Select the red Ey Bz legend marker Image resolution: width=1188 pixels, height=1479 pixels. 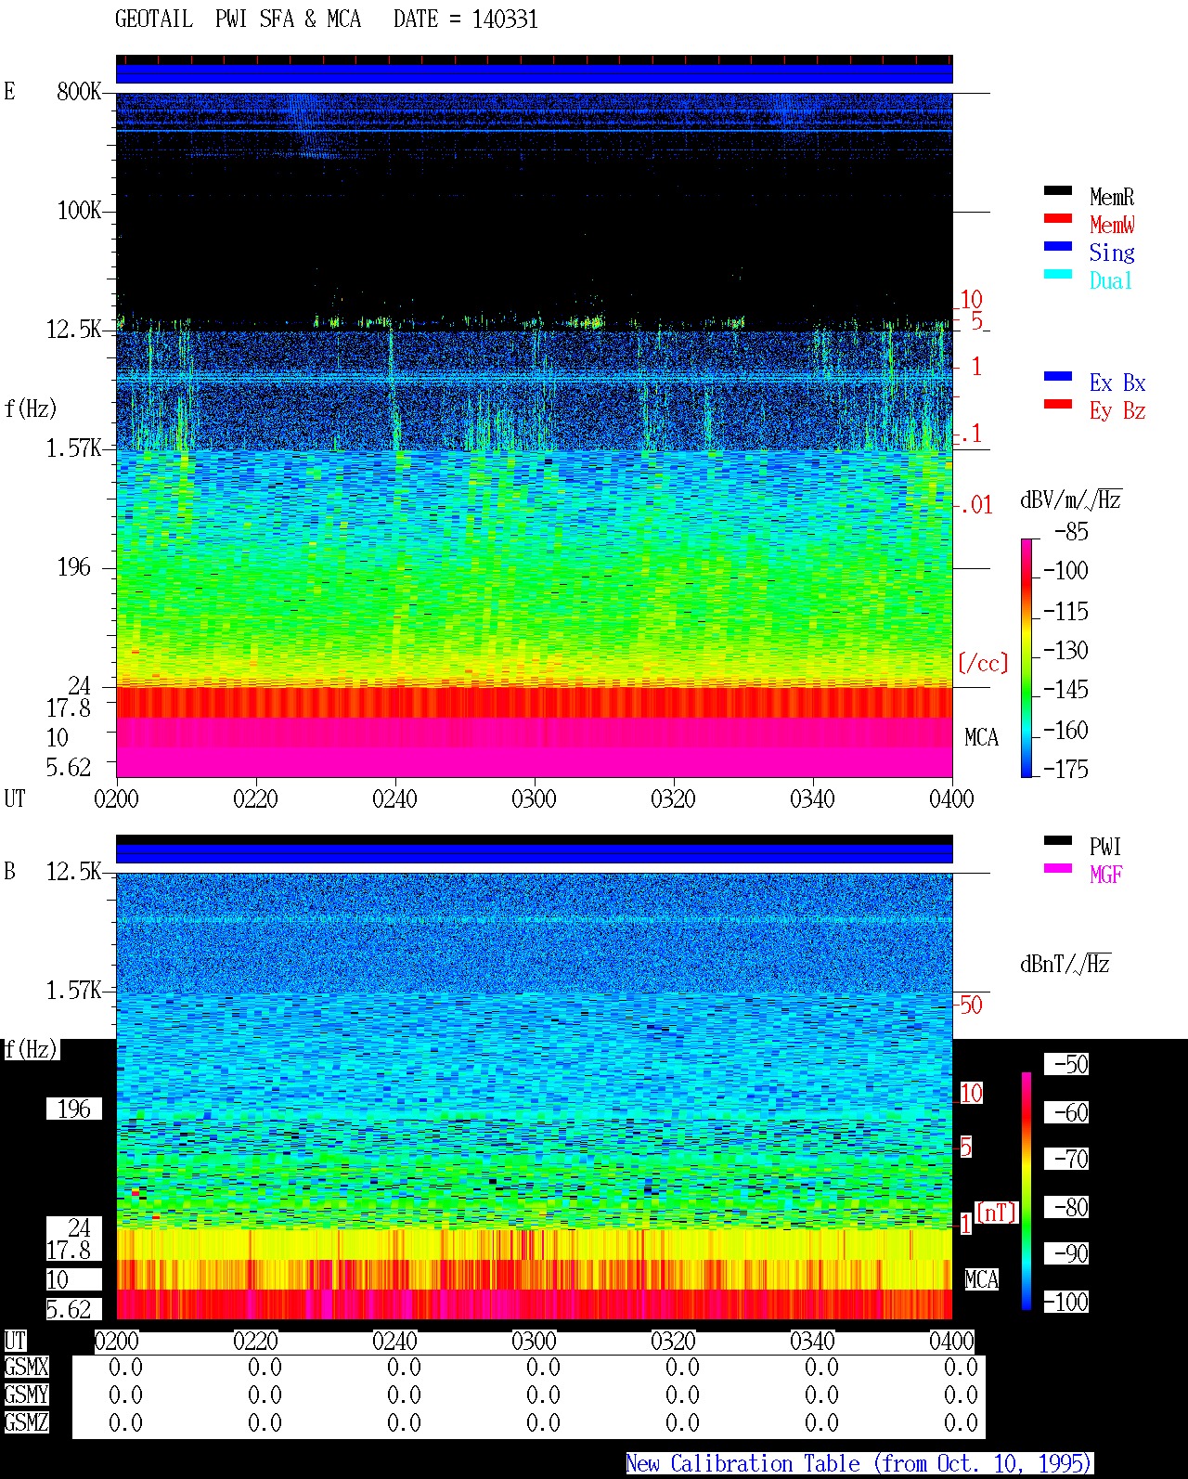point(1057,404)
